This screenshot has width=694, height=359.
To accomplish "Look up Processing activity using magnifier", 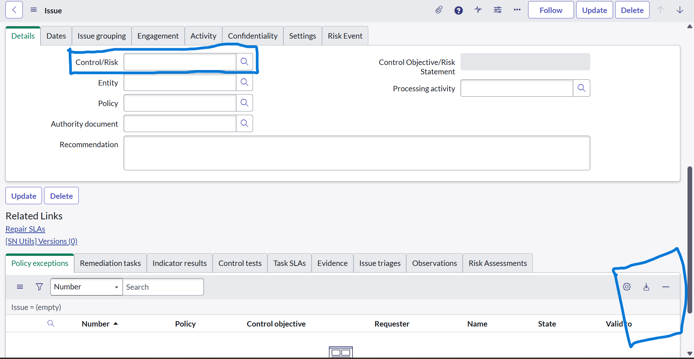I will pos(581,88).
